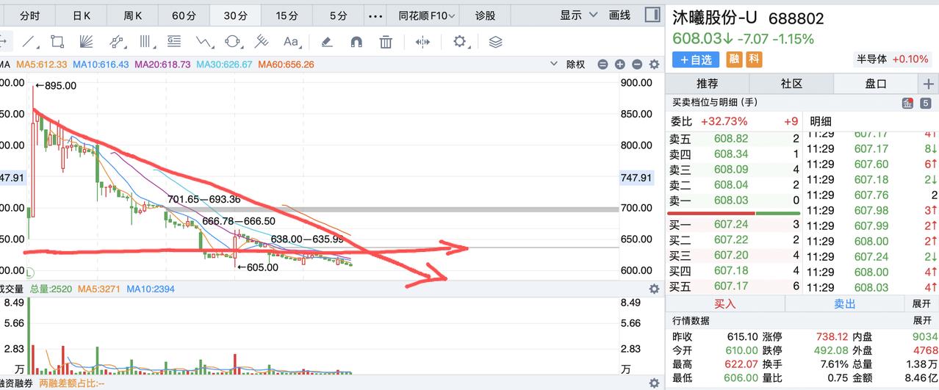Viewport: 939px width, 390px height.
Task: Expand the 行情数据 section with 展开
Action: (921, 321)
